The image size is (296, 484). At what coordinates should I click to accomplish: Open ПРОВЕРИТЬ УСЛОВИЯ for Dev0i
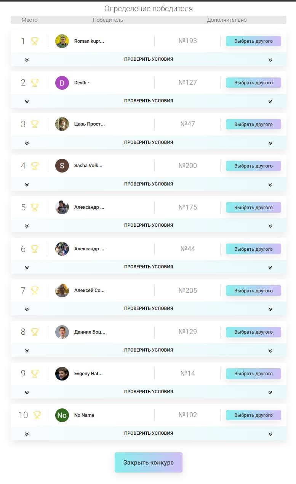(x=149, y=101)
